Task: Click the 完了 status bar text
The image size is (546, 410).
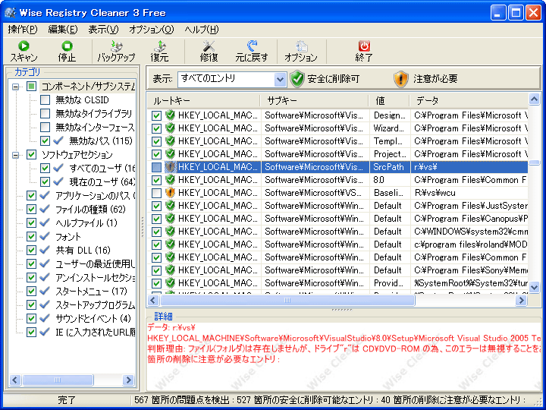Action: (x=67, y=400)
